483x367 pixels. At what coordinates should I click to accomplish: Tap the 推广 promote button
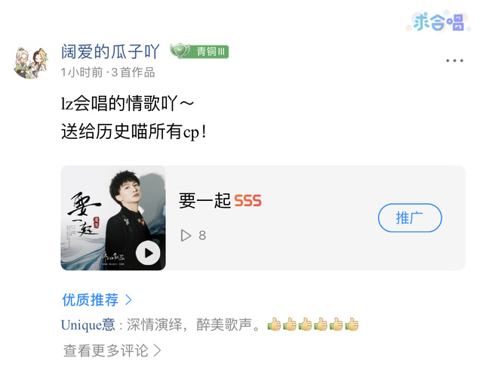click(410, 217)
